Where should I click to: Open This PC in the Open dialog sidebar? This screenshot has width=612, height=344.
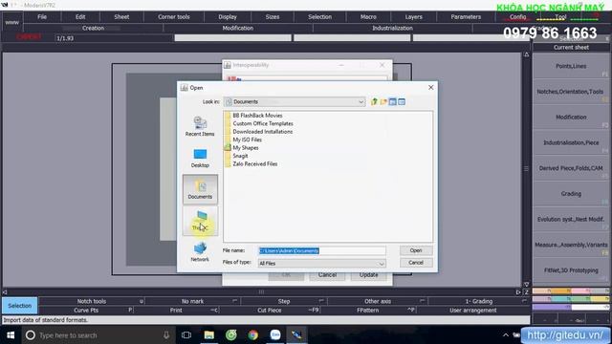(200, 221)
